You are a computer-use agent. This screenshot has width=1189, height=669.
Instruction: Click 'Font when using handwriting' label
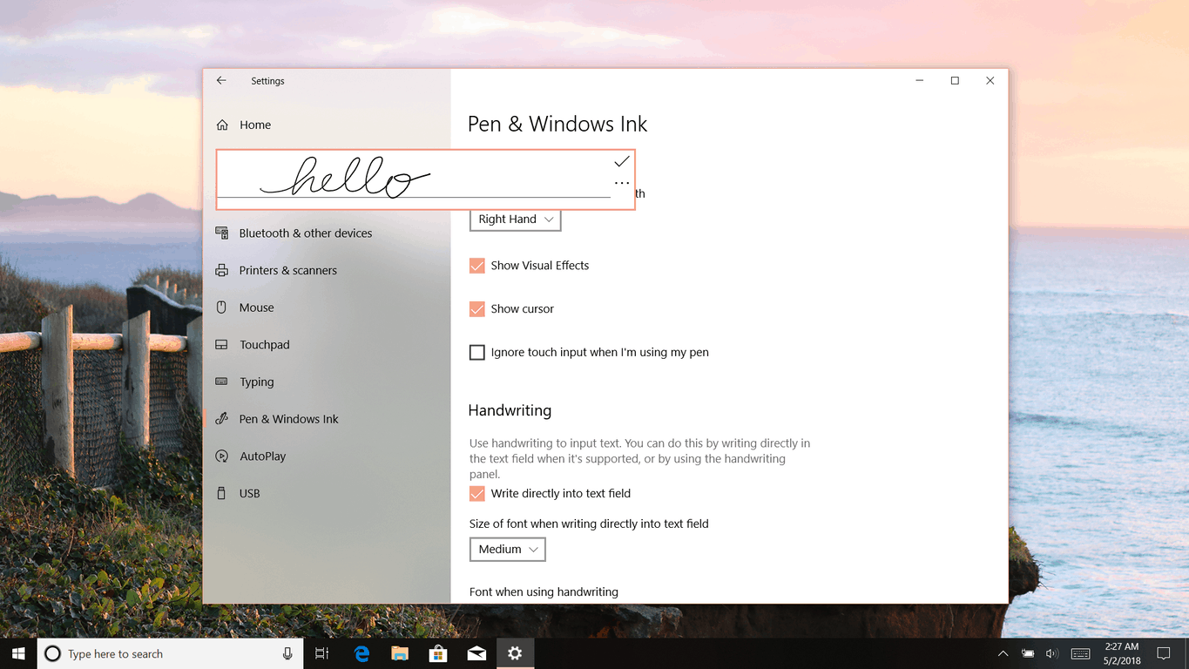tap(544, 592)
